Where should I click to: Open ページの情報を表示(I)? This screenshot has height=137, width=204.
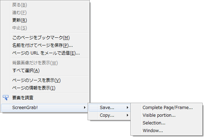(x=45, y=88)
